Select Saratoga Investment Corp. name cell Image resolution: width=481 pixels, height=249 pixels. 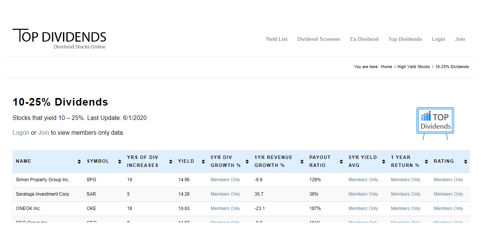[x=43, y=194]
